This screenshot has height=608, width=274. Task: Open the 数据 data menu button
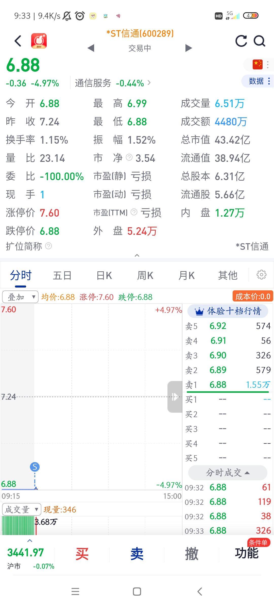click(258, 81)
